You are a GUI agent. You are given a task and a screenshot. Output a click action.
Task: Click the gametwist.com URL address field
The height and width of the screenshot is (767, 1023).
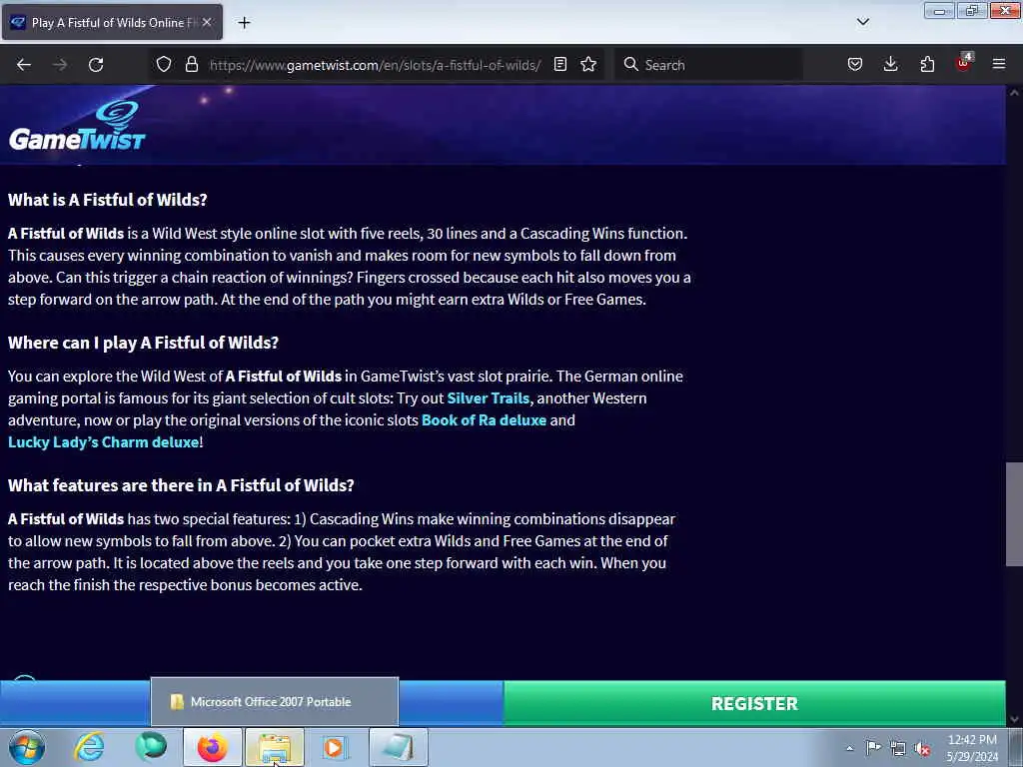pyautogui.click(x=375, y=65)
